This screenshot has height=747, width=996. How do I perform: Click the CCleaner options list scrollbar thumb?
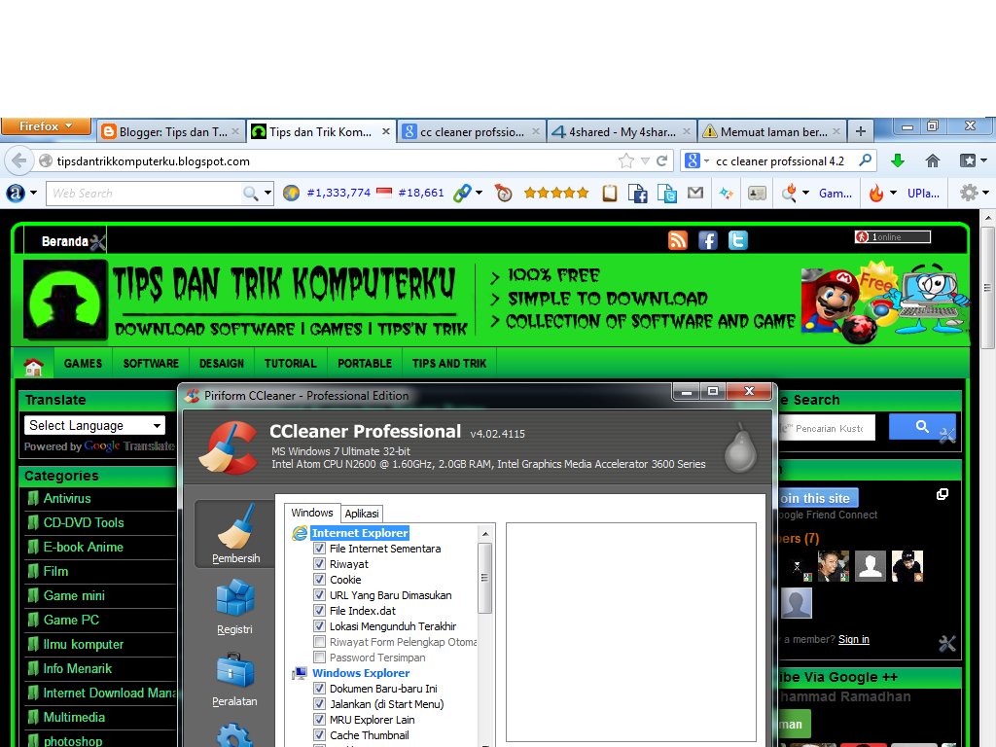484,578
